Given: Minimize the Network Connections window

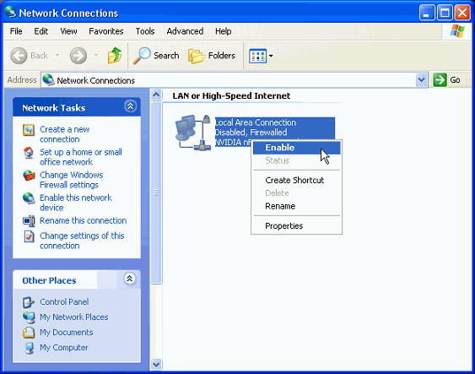Looking at the screenshot, I should coord(427,13).
